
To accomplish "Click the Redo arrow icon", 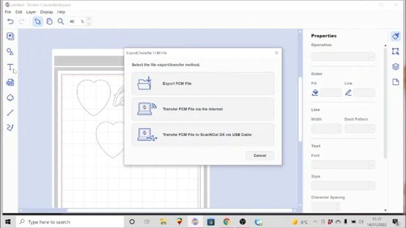I will pyautogui.click(x=22, y=22).
